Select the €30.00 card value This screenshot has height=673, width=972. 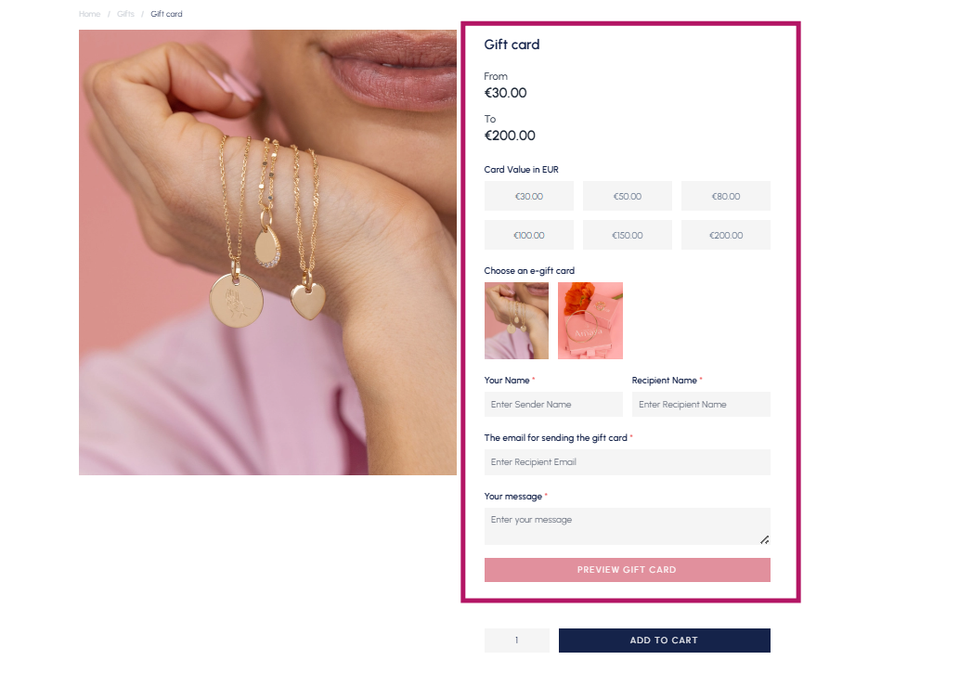click(529, 196)
